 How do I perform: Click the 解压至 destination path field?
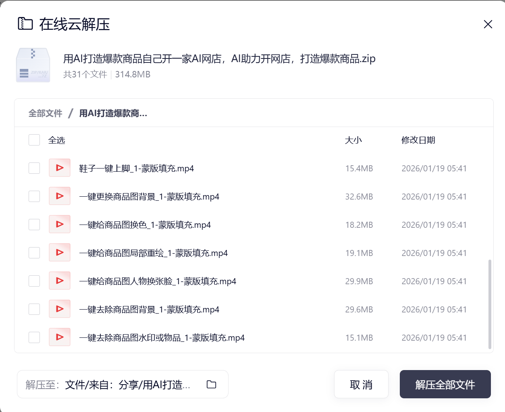coord(121,384)
